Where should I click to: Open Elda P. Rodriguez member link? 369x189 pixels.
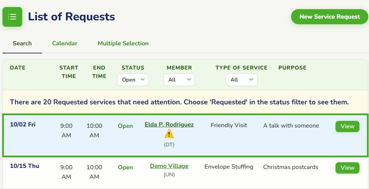(169, 124)
